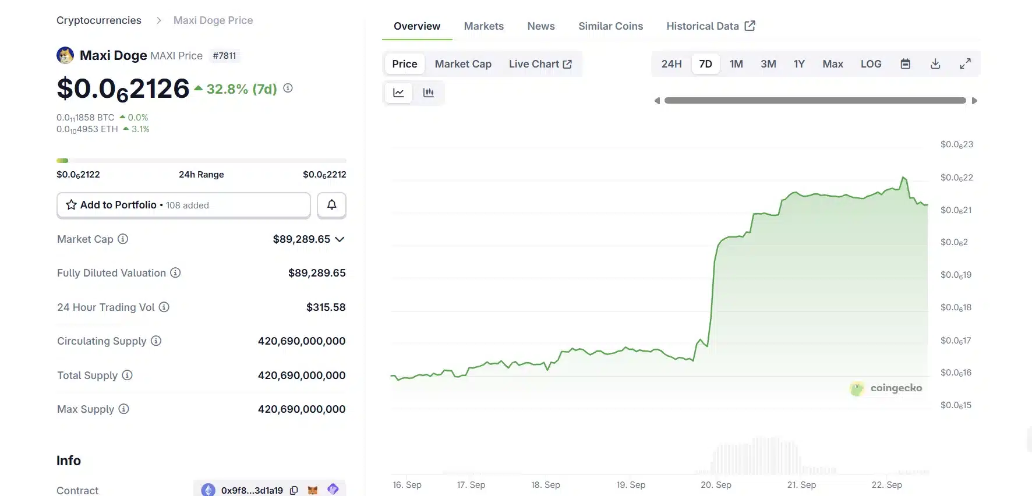Open Historical Data external link

pyautogui.click(x=711, y=26)
